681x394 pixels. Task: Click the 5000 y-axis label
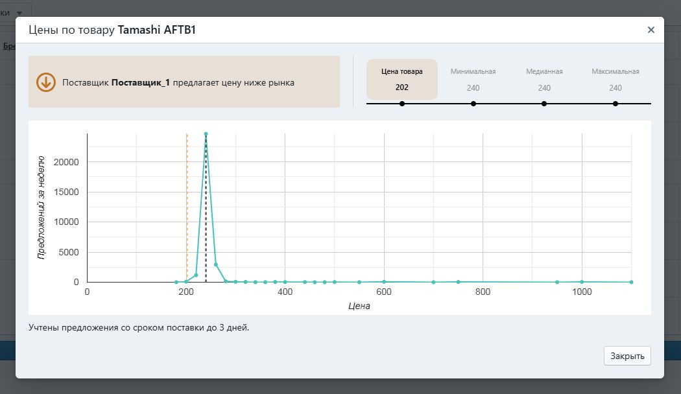[x=69, y=252]
